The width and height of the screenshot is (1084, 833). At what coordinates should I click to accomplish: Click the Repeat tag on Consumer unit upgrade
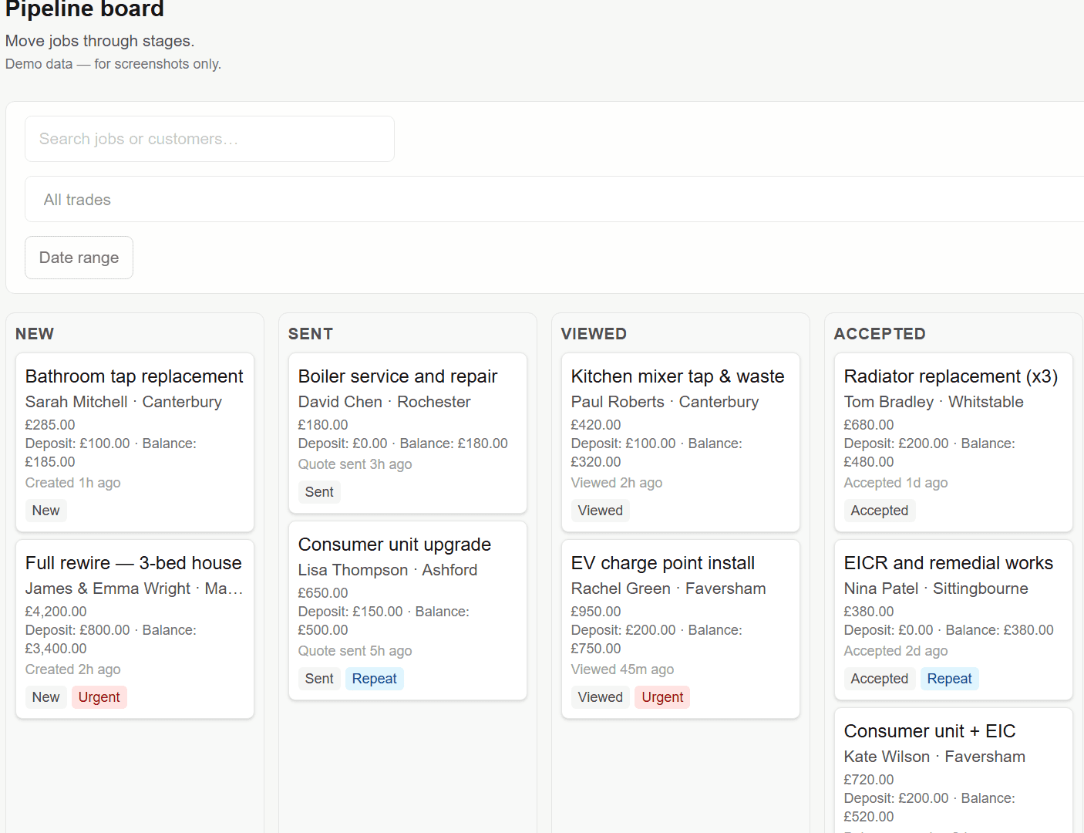374,679
